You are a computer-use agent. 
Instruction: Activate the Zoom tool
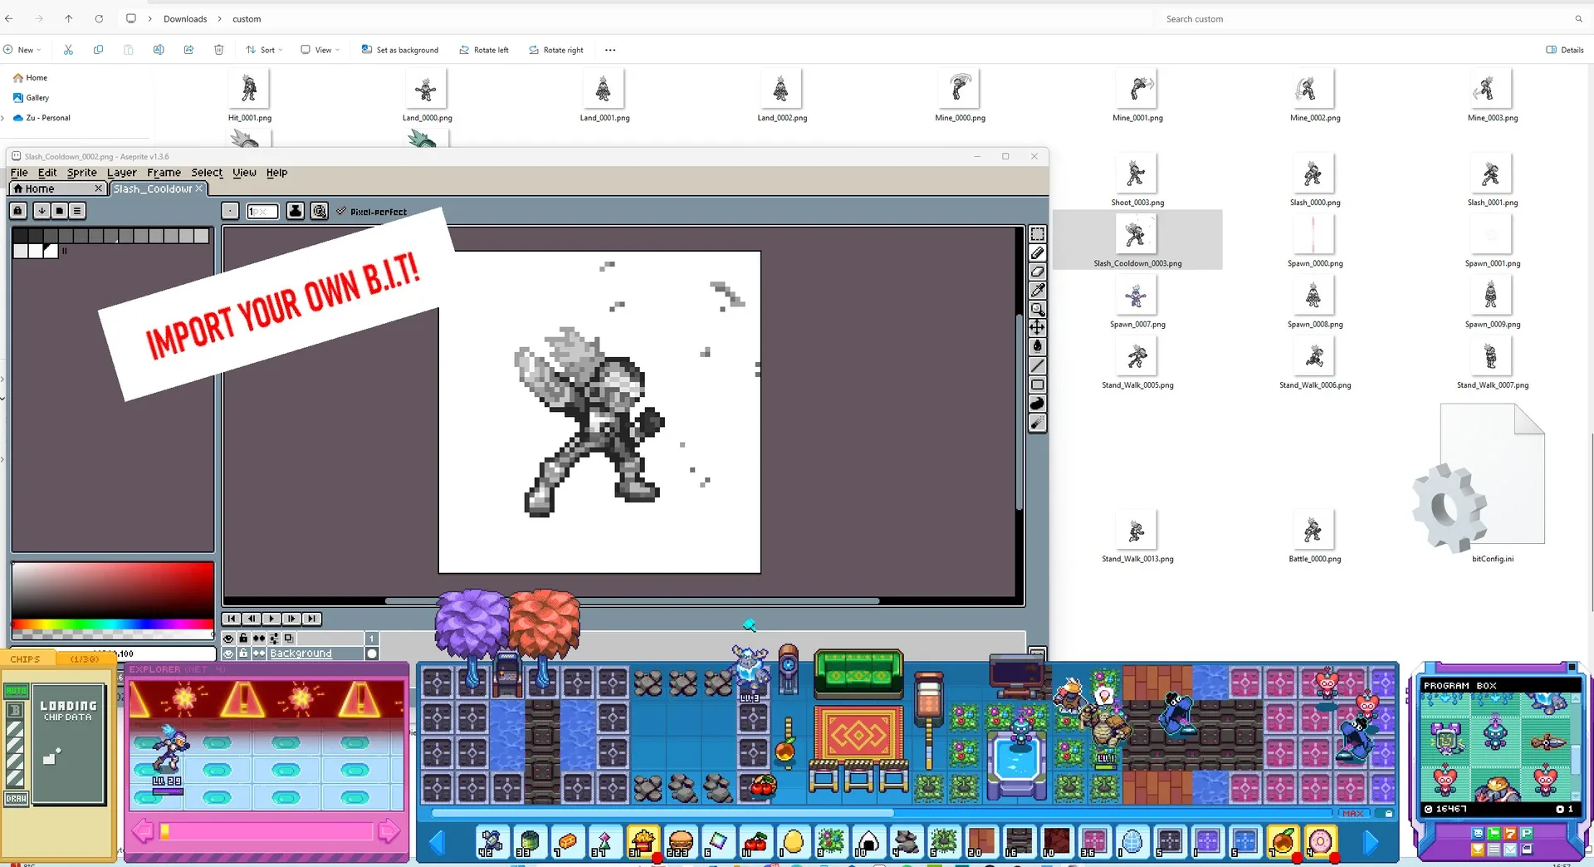coord(1038,309)
